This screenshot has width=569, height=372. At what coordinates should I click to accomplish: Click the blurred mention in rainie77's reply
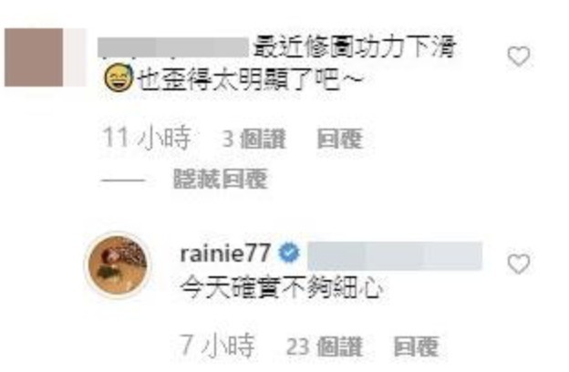[x=395, y=256]
